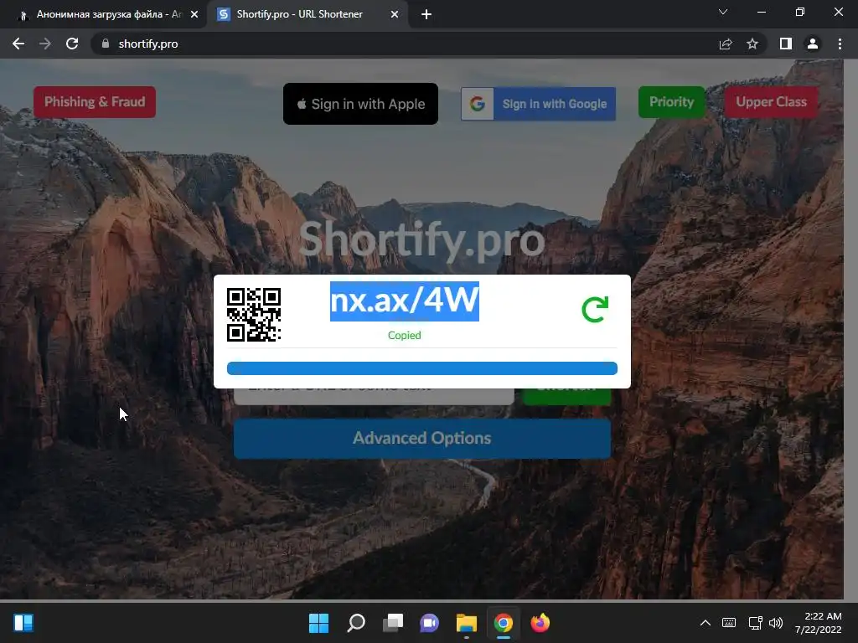The width and height of the screenshot is (858, 643).
Task: Reload the shortify.pro page
Action: point(72,44)
